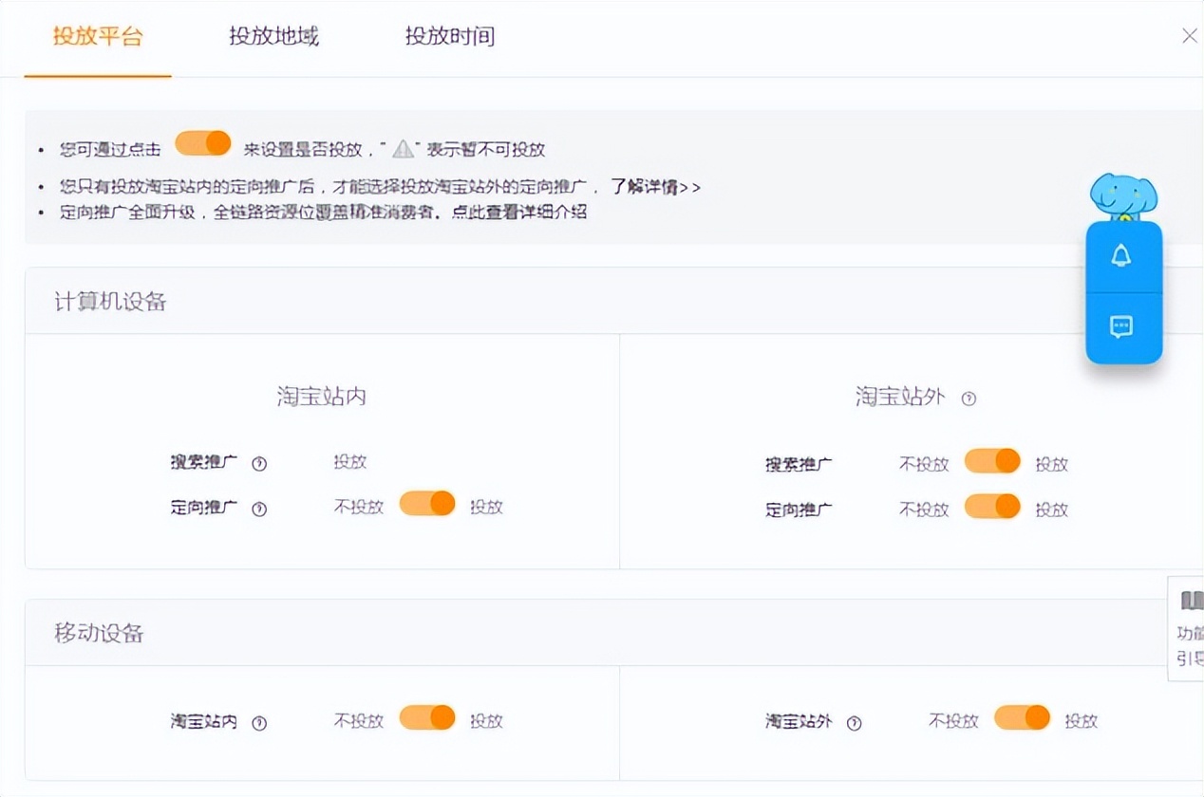Disable the 搜索推广 toggle under 淘宝站外
The image size is (1204, 797).
pyautogui.click(x=991, y=460)
